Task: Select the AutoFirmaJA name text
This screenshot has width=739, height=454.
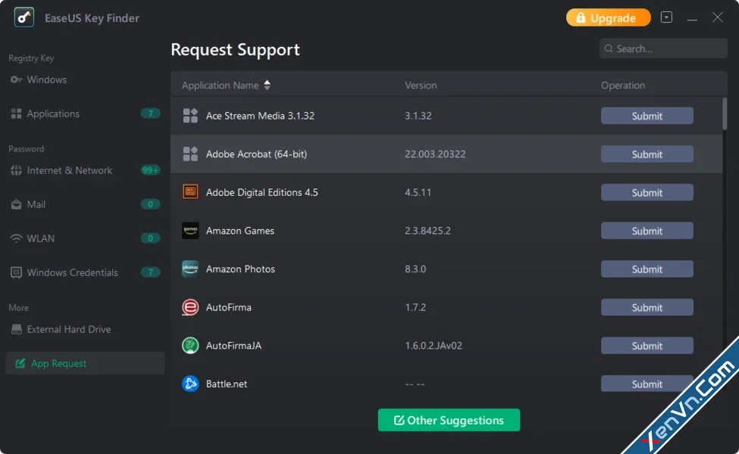Action: pyautogui.click(x=233, y=346)
